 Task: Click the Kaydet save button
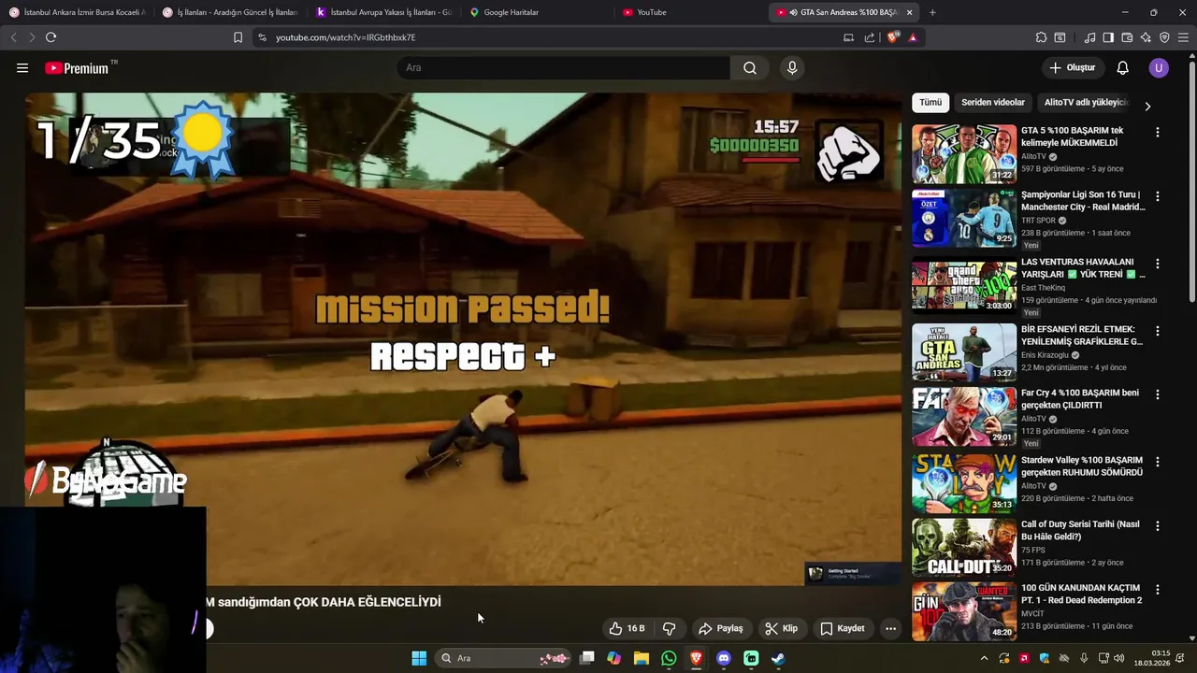click(x=843, y=628)
